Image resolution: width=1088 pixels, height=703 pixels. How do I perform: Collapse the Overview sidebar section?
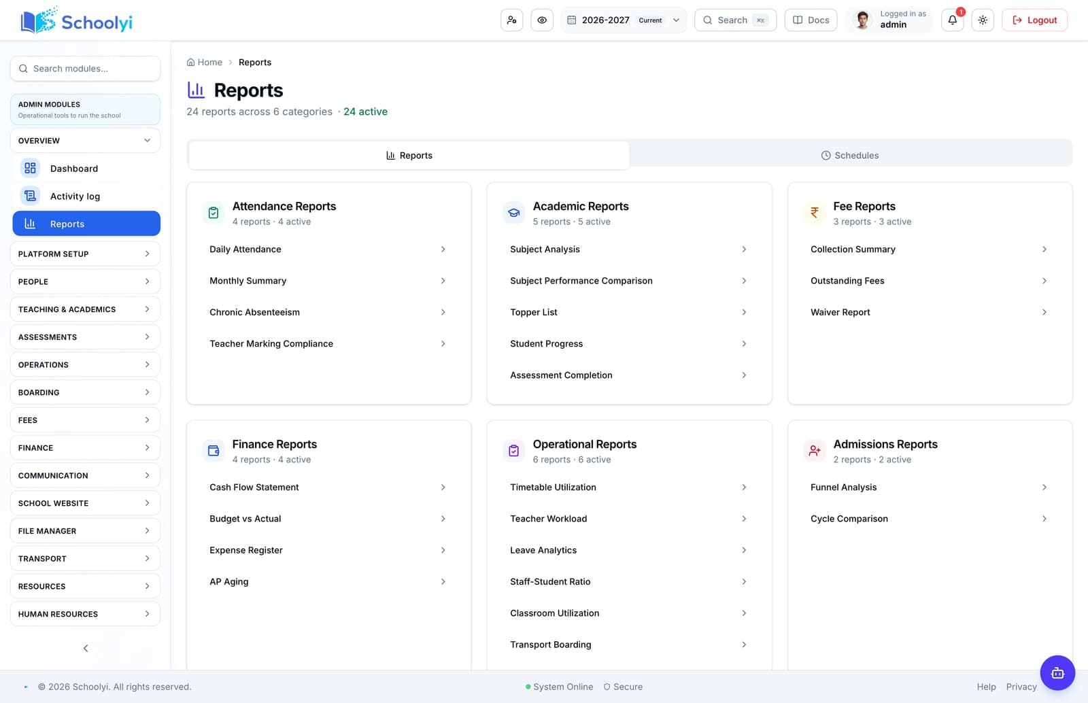85,141
